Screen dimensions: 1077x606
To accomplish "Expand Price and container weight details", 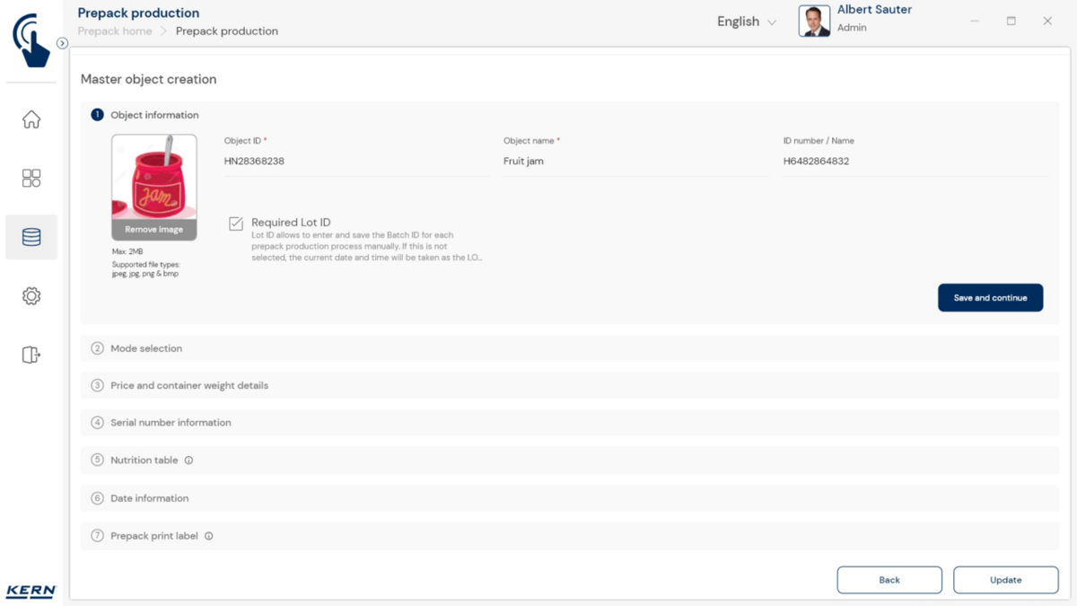I will [189, 385].
